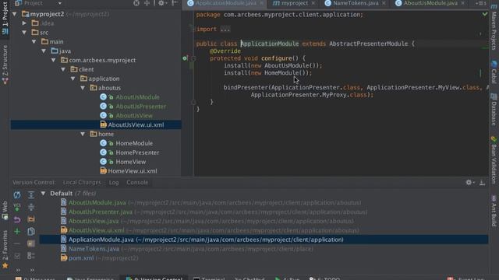Close the NameTokens.java tab
Image resolution: width=499 pixels, height=280 pixels.
point(384,3)
